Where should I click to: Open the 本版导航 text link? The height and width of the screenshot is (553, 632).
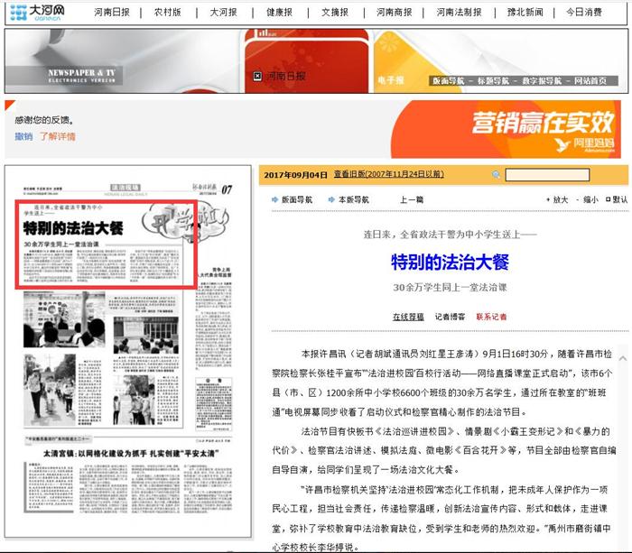(354, 199)
